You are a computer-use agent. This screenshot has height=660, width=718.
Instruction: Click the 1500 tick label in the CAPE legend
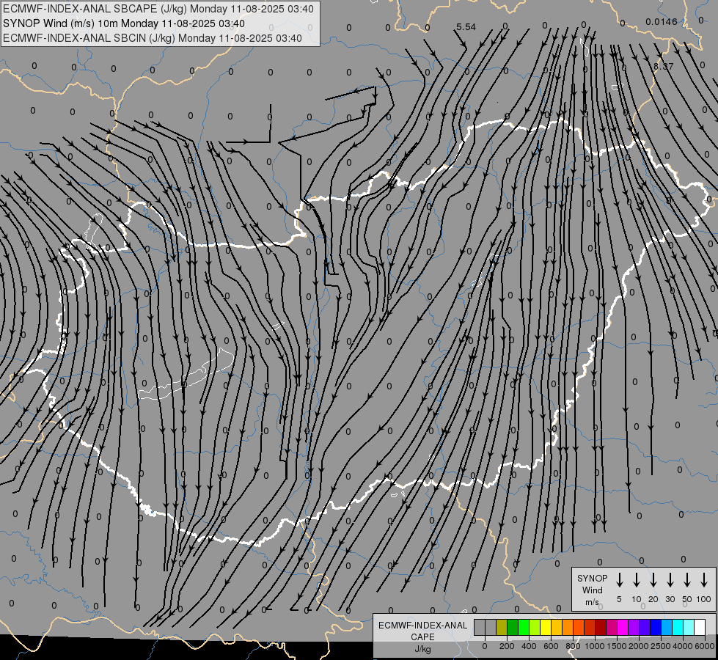pos(617,646)
